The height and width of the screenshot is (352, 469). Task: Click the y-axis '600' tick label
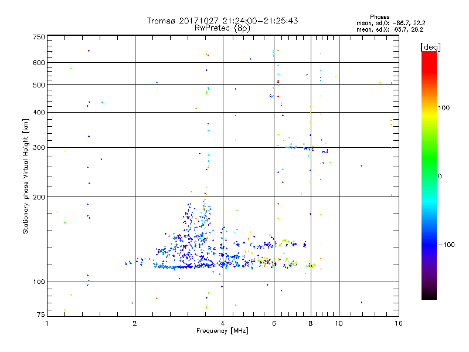coord(39,63)
